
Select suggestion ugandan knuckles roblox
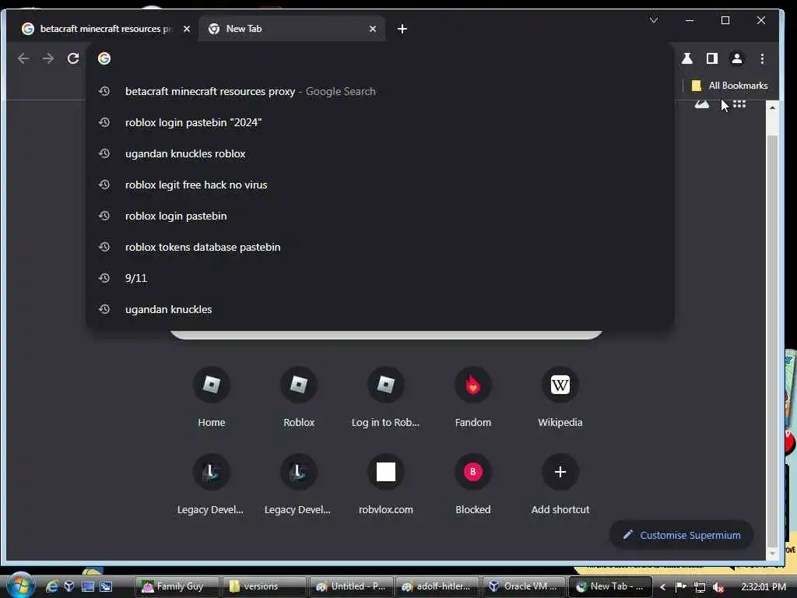tap(380, 153)
